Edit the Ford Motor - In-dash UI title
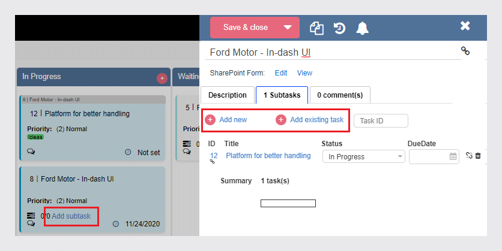Screen dimensions: 502x251 point(332,52)
